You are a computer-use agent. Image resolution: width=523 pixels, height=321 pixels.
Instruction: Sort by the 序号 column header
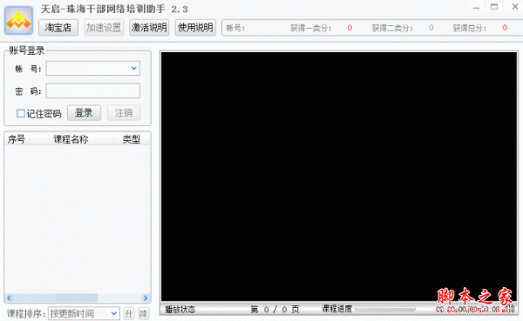(x=17, y=139)
